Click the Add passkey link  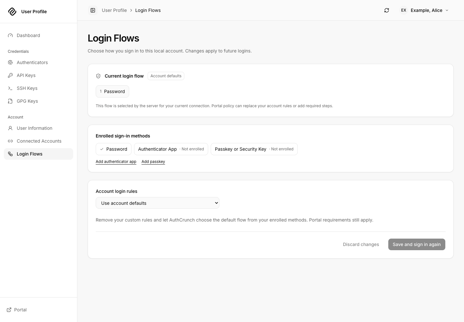tap(153, 162)
